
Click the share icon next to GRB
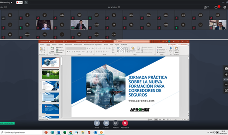pos(26,2)
